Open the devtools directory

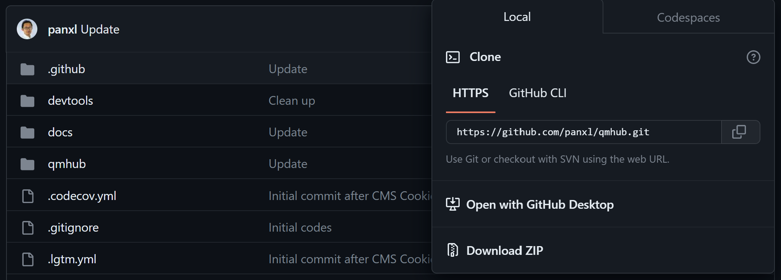(71, 101)
